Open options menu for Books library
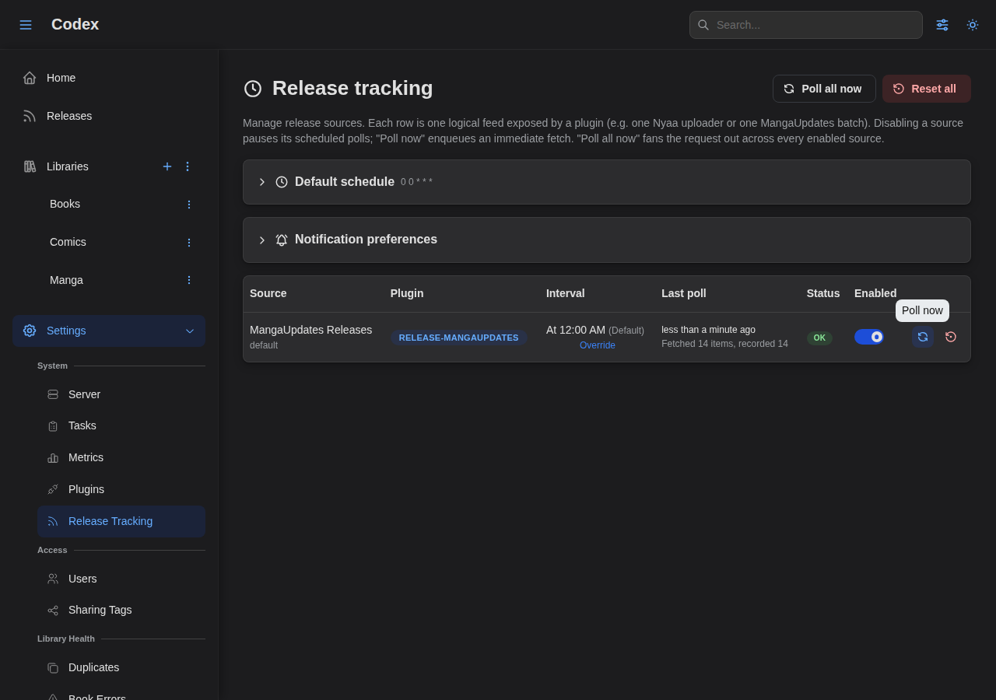Viewport: 996px width, 700px height. 188,205
